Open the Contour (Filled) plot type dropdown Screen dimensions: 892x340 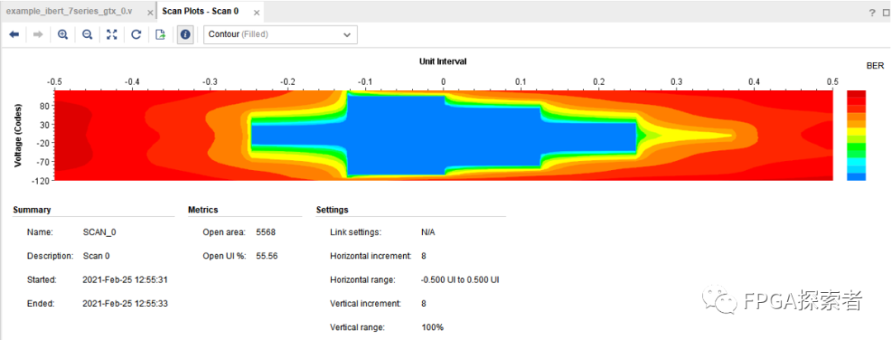[x=281, y=35]
